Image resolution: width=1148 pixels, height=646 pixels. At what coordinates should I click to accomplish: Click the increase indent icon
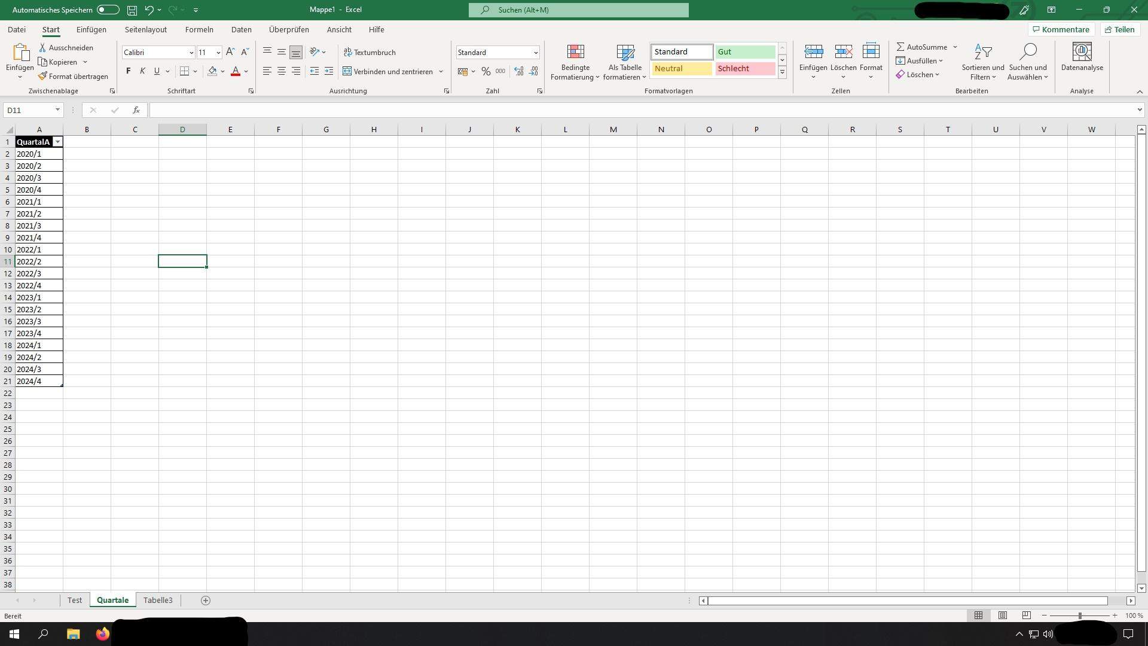pos(329,71)
